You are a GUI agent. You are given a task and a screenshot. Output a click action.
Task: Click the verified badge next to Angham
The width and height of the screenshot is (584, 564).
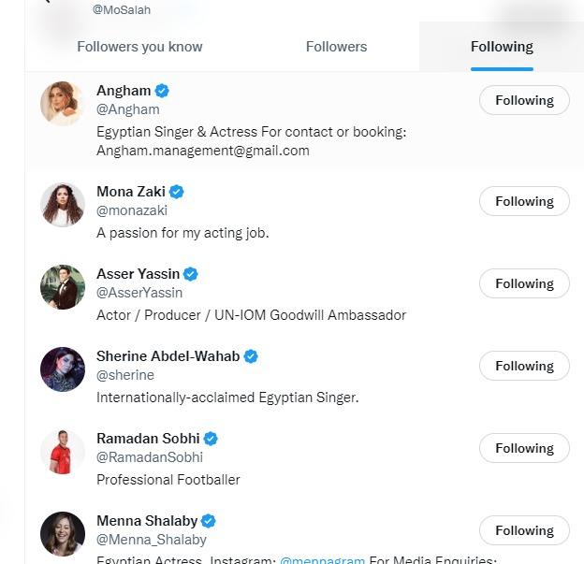[162, 91]
